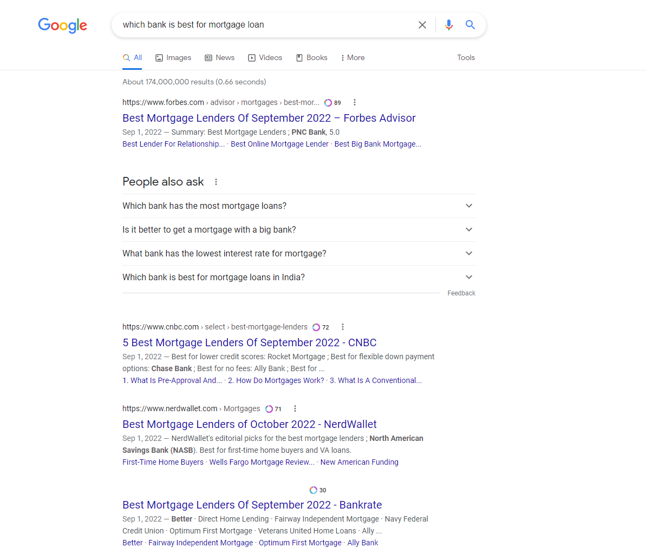Open 5 Best Mortgage Lenders CNBC link
Screen dimensions: 646x554
click(x=250, y=342)
